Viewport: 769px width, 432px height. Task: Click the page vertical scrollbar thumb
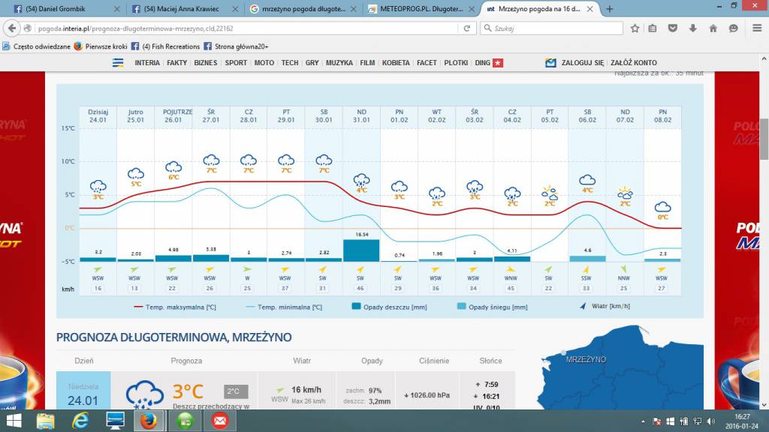[764, 139]
